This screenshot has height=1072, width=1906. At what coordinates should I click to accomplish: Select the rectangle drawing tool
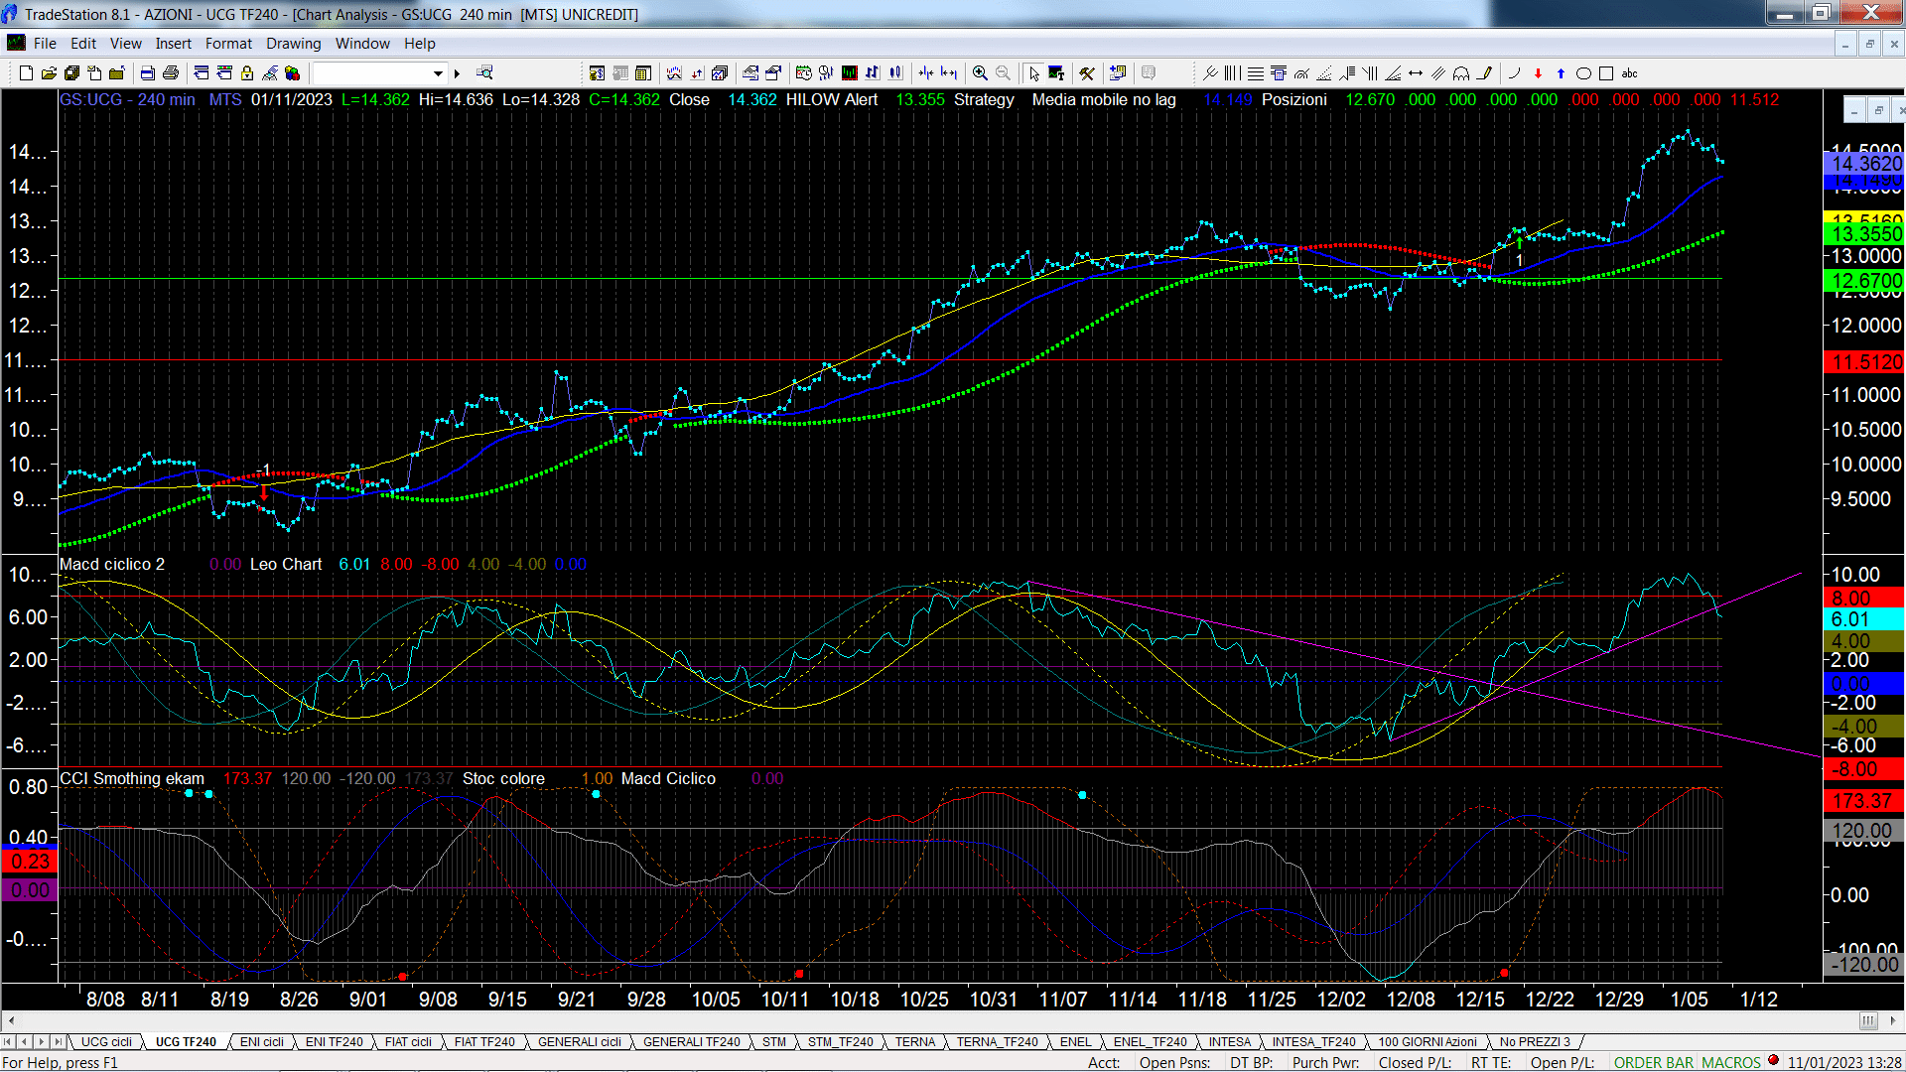1606,72
